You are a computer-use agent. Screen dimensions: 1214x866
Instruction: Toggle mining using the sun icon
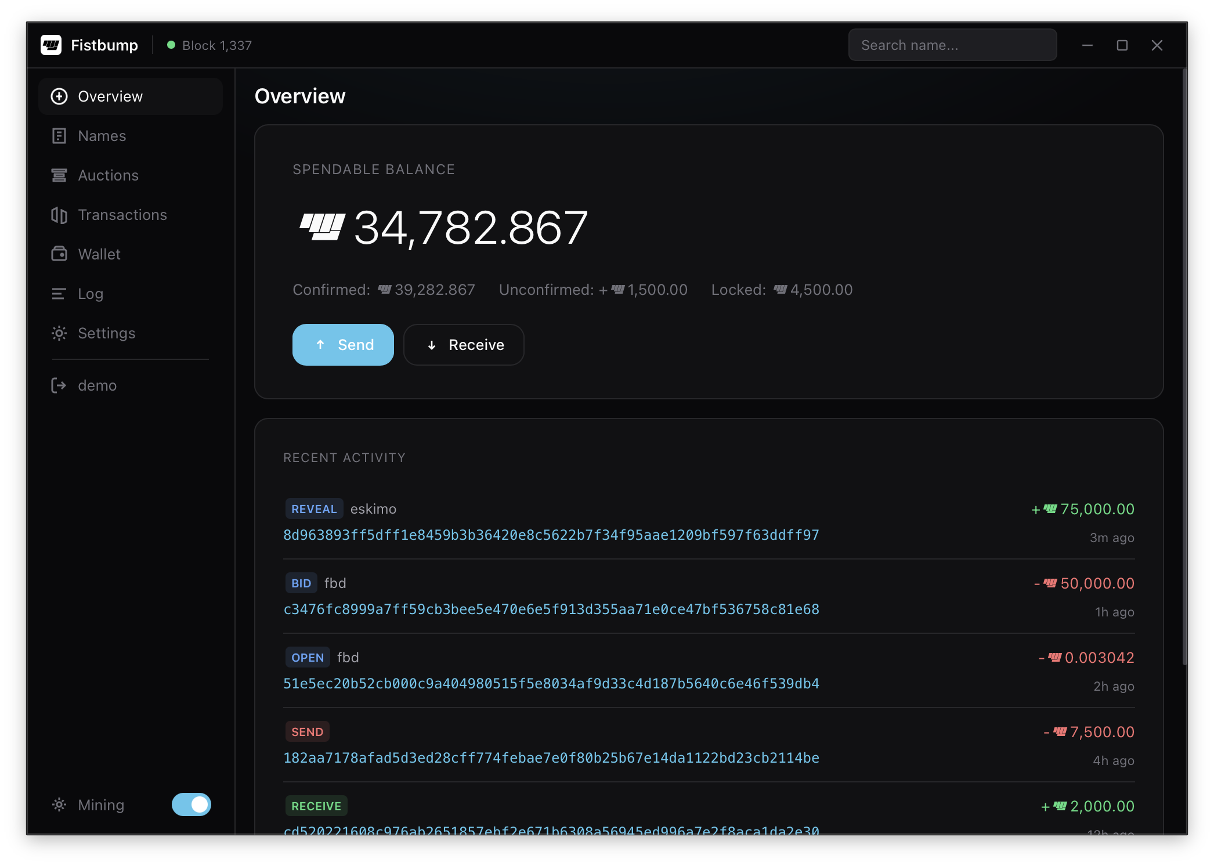tap(59, 804)
